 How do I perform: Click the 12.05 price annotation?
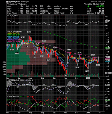[77, 67]
